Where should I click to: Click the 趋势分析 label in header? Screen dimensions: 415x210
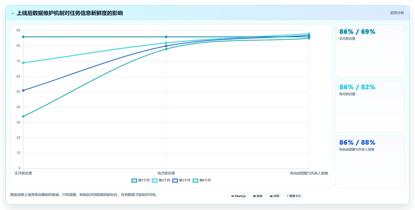coord(397,13)
